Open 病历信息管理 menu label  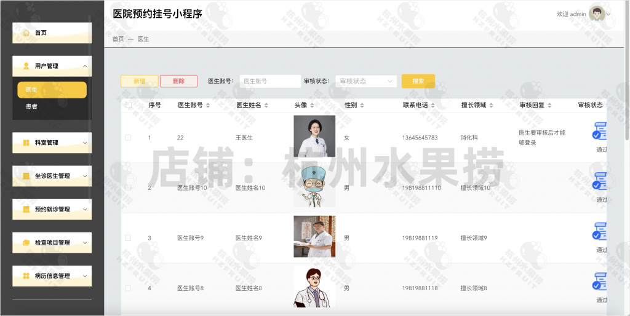pos(52,276)
